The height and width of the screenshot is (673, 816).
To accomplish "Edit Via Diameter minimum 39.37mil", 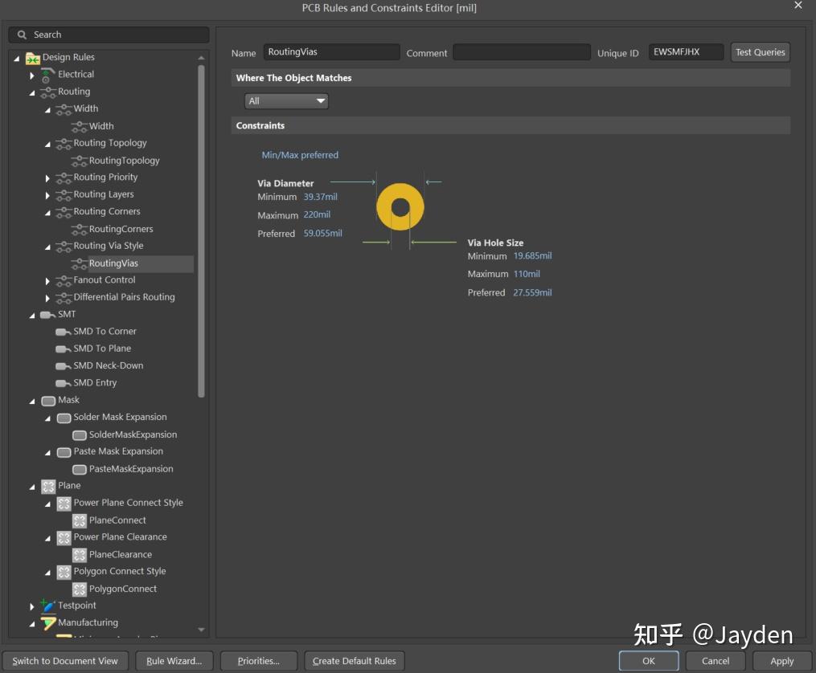I will [321, 197].
